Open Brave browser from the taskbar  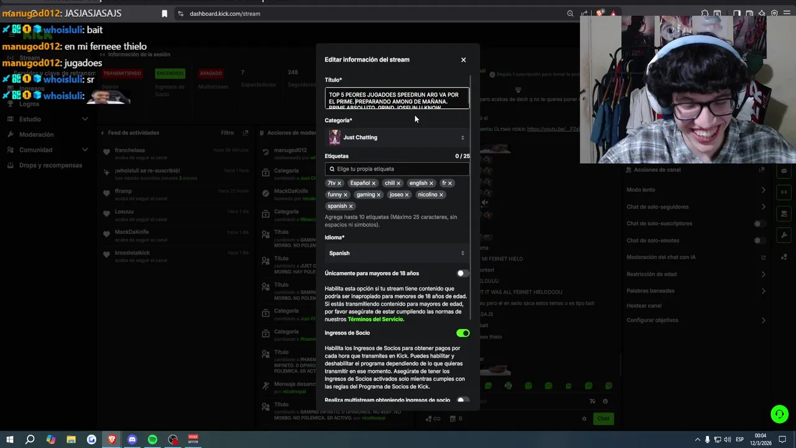112,439
